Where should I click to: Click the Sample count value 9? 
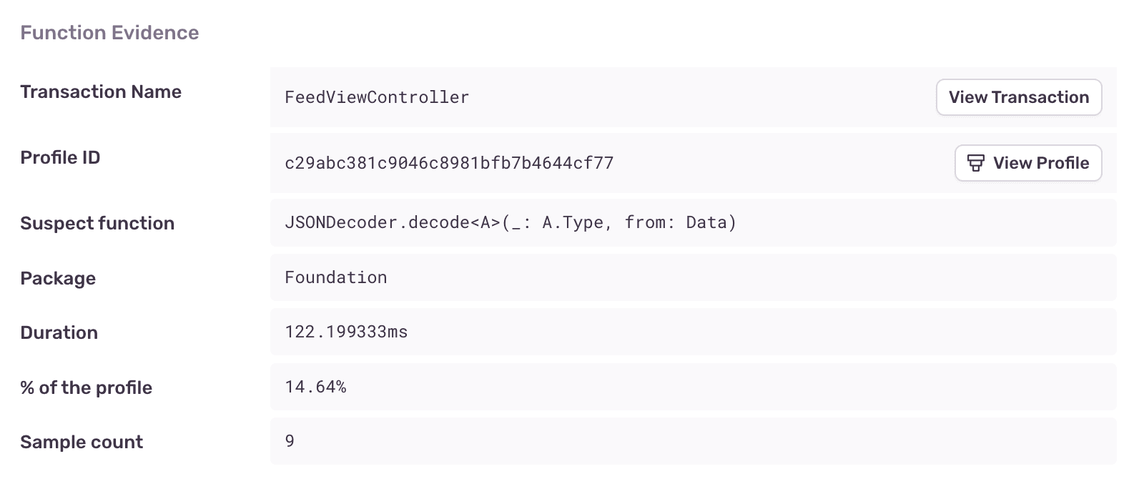pos(290,442)
